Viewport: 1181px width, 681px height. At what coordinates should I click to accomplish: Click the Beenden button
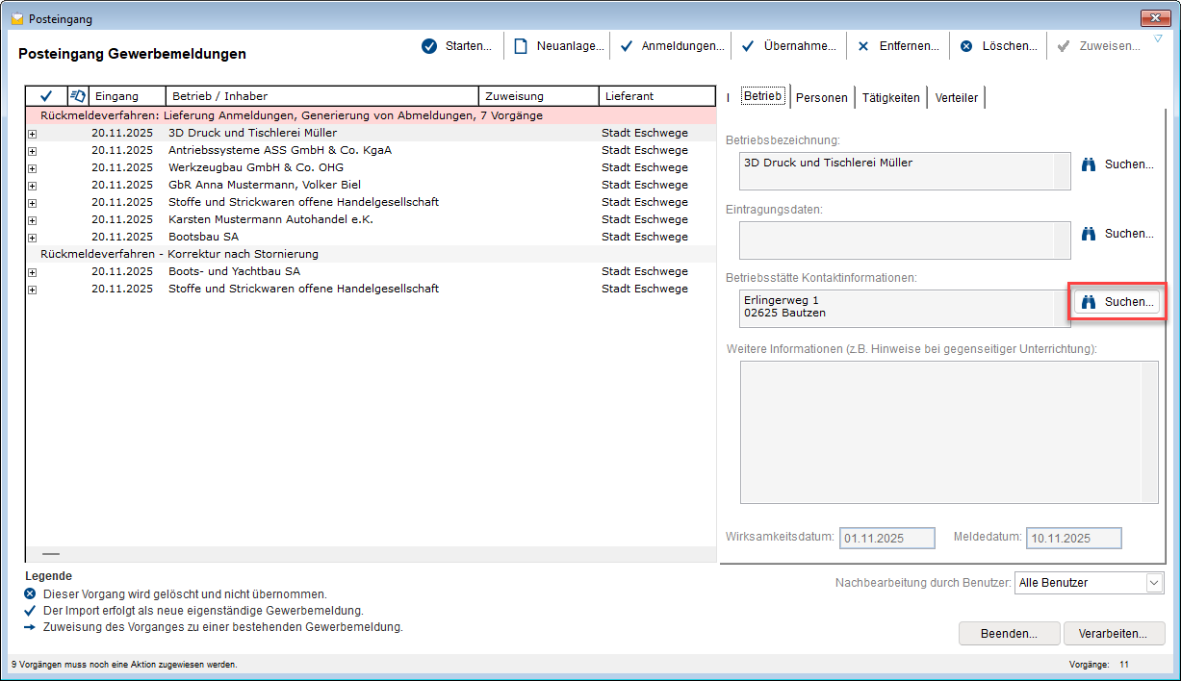tap(1010, 634)
